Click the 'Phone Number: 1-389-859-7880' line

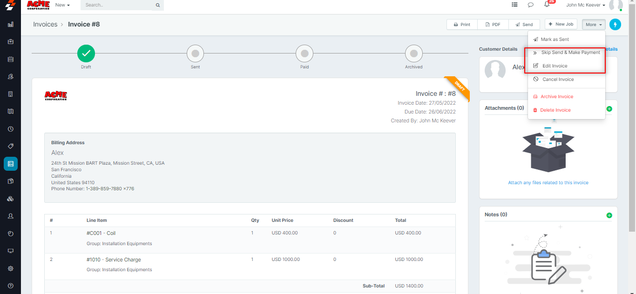93,189
